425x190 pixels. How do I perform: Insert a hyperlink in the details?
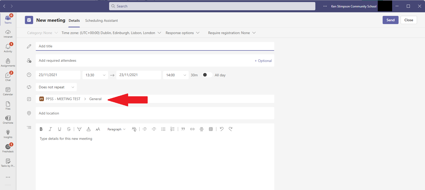192,129
